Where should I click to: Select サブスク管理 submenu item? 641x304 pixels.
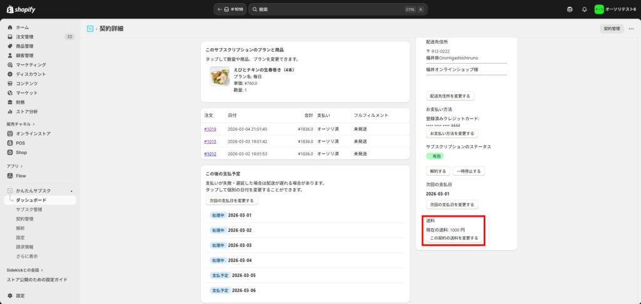(29, 210)
